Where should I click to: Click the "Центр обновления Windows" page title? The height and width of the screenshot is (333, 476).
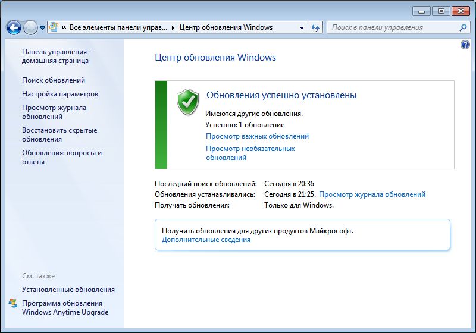(215, 57)
